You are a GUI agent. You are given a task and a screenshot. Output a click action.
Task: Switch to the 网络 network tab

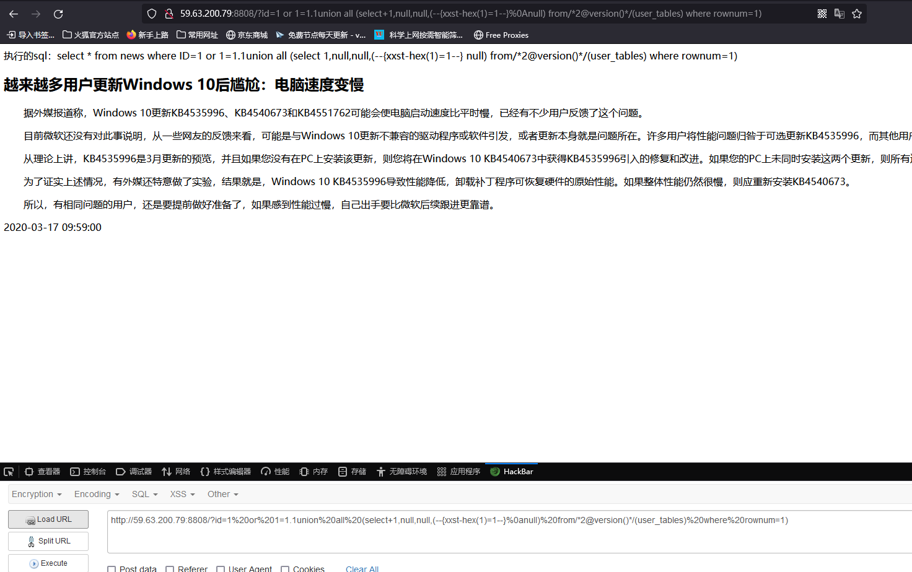click(176, 472)
